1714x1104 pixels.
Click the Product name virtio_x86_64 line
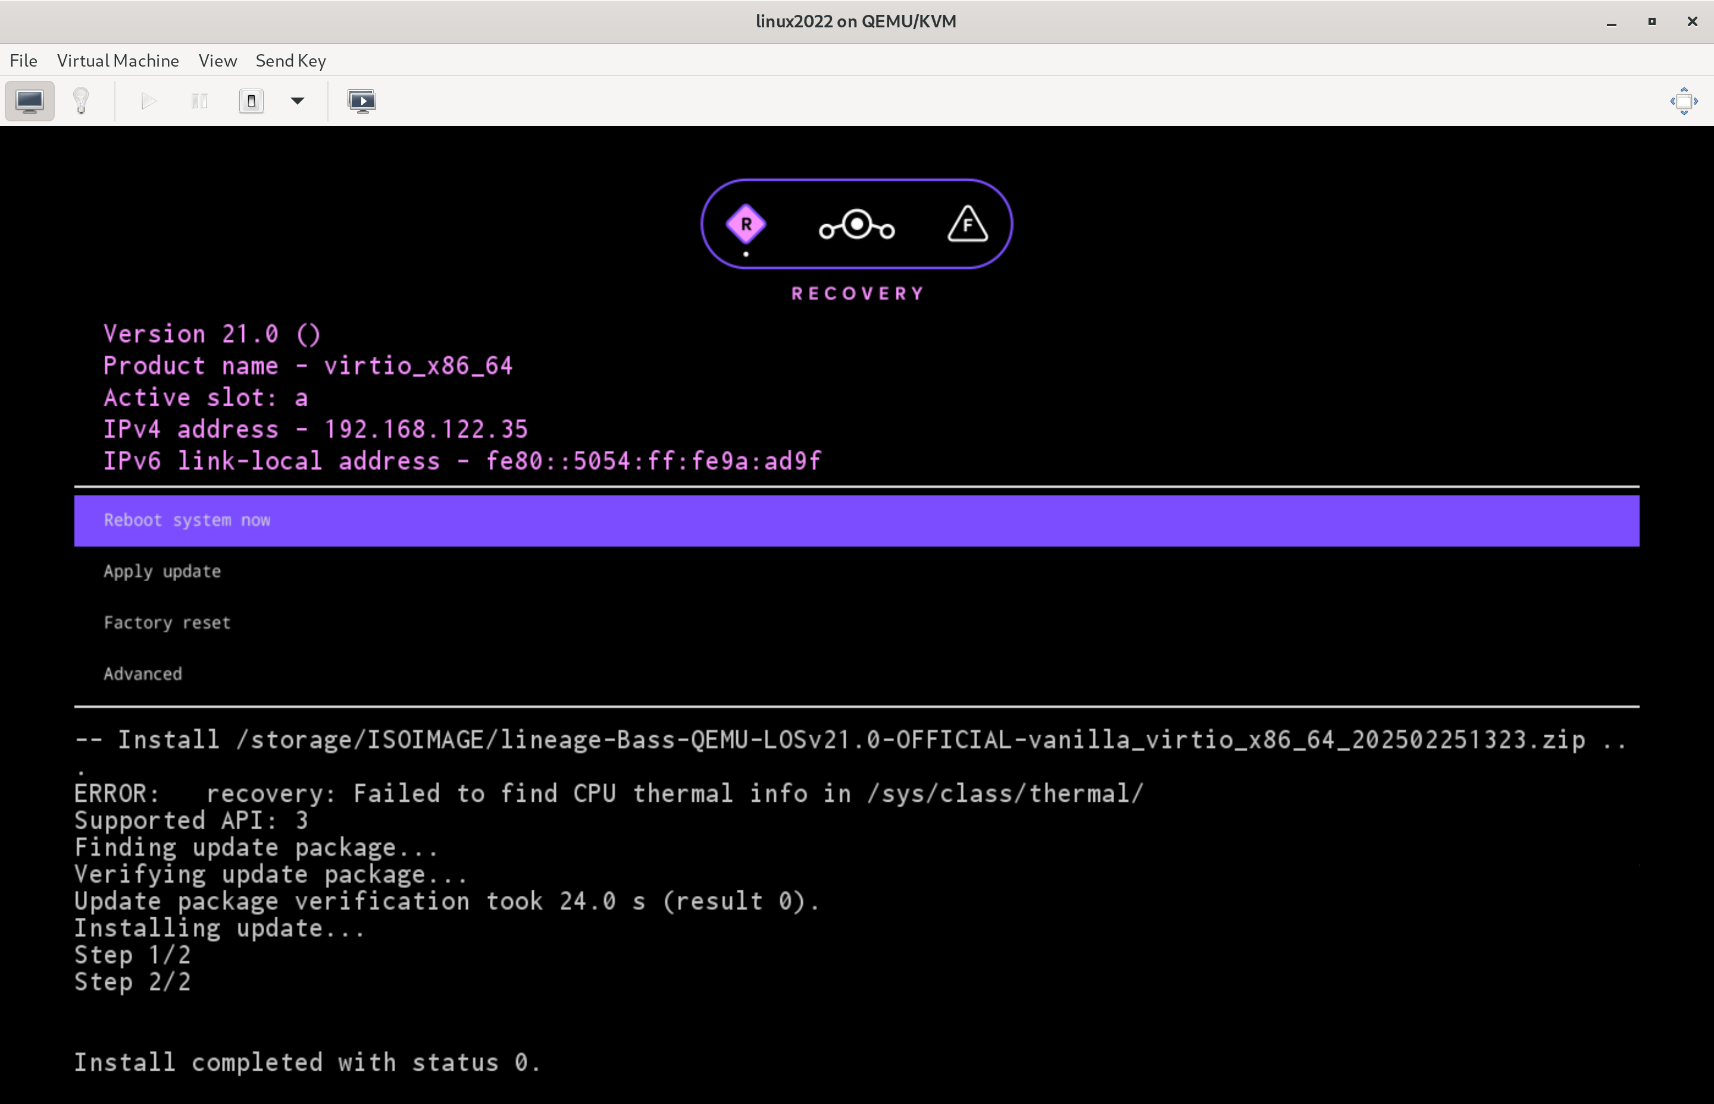[308, 366]
